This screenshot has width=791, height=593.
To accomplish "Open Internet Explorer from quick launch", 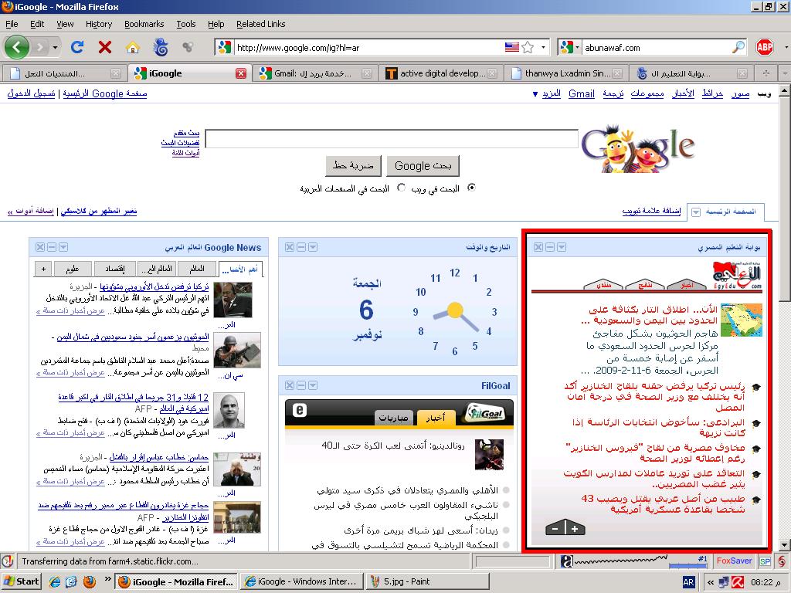I will click(54, 582).
